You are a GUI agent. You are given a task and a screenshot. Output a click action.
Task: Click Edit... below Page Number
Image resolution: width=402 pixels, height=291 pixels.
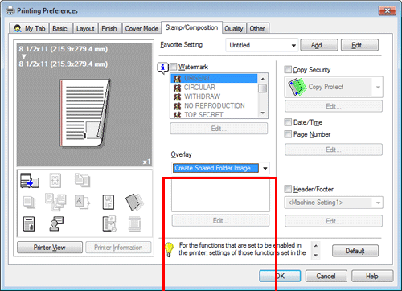point(334,150)
